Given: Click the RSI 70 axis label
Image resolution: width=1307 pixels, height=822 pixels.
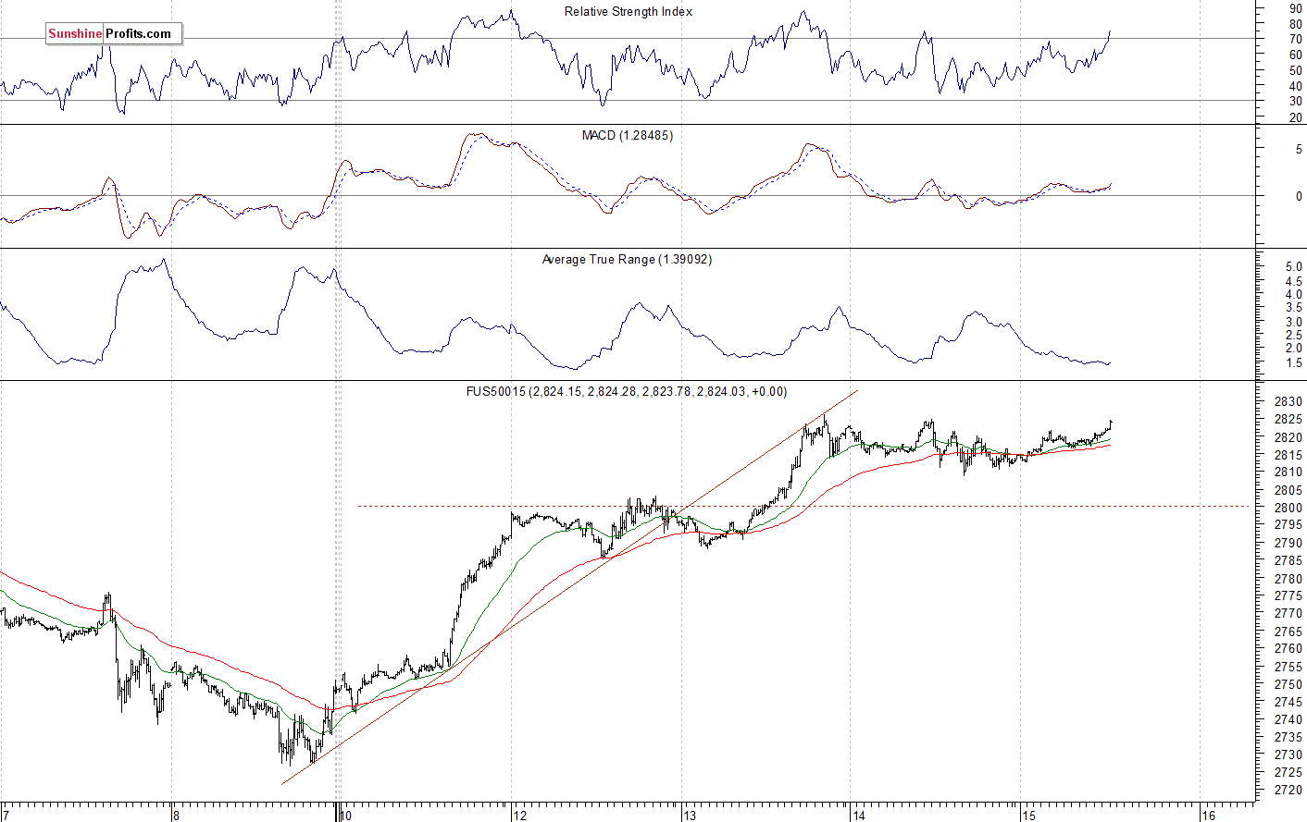Looking at the screenshot, I should coord(1295,40).
